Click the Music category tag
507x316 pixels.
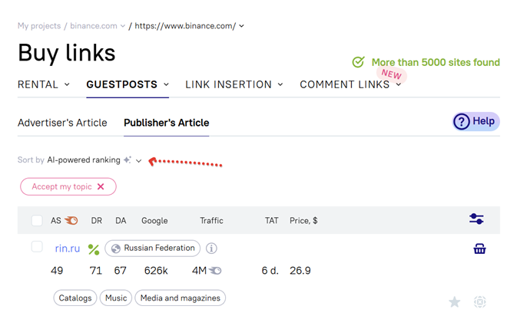tap(116, 298)
